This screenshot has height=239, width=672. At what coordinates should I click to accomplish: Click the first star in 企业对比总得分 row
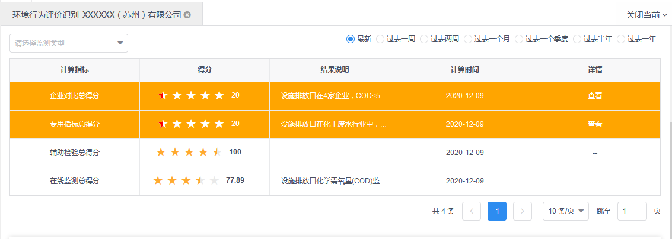click(163, 95)
